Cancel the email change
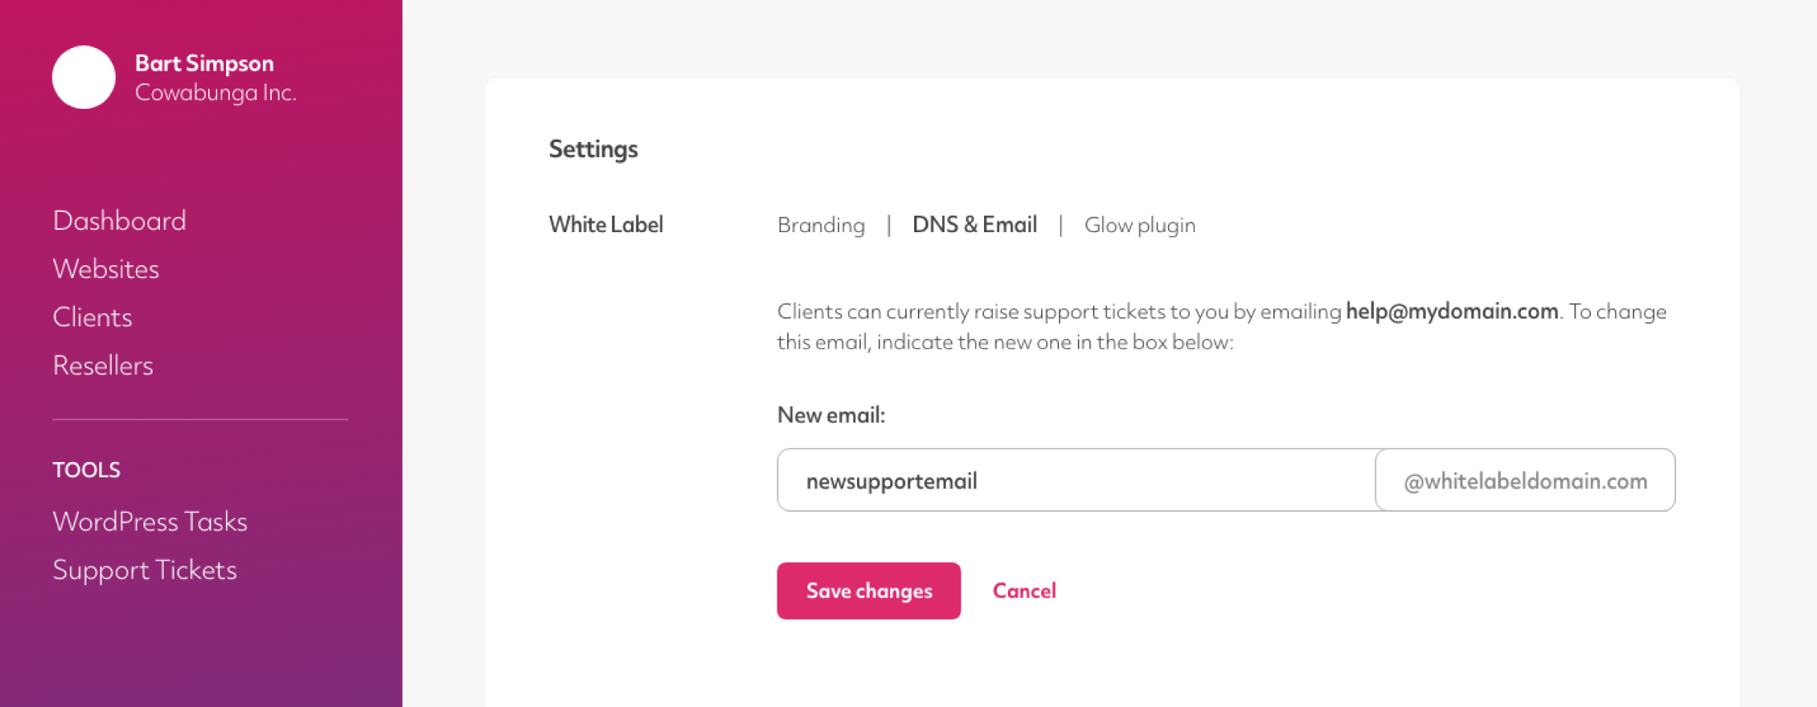The height and width of the screenshot is (707, 1817). coord(1024,591)
